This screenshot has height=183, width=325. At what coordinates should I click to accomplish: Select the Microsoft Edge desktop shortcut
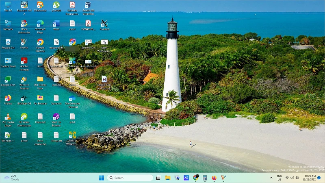40,27
